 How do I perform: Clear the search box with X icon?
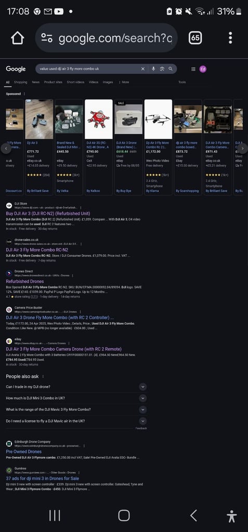point(142,69)
